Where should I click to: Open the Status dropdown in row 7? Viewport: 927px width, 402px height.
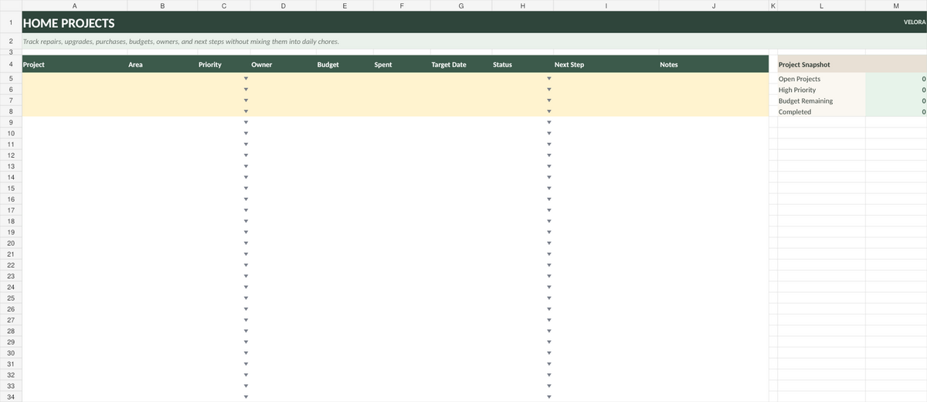549,100
